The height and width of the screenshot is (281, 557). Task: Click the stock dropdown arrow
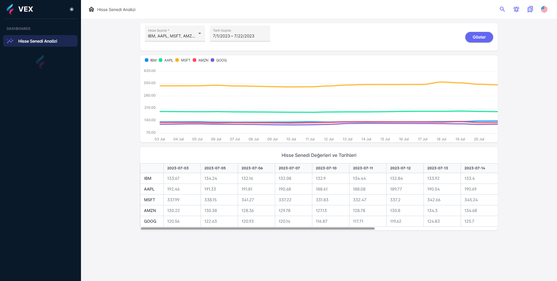click(x=200, y=34)
